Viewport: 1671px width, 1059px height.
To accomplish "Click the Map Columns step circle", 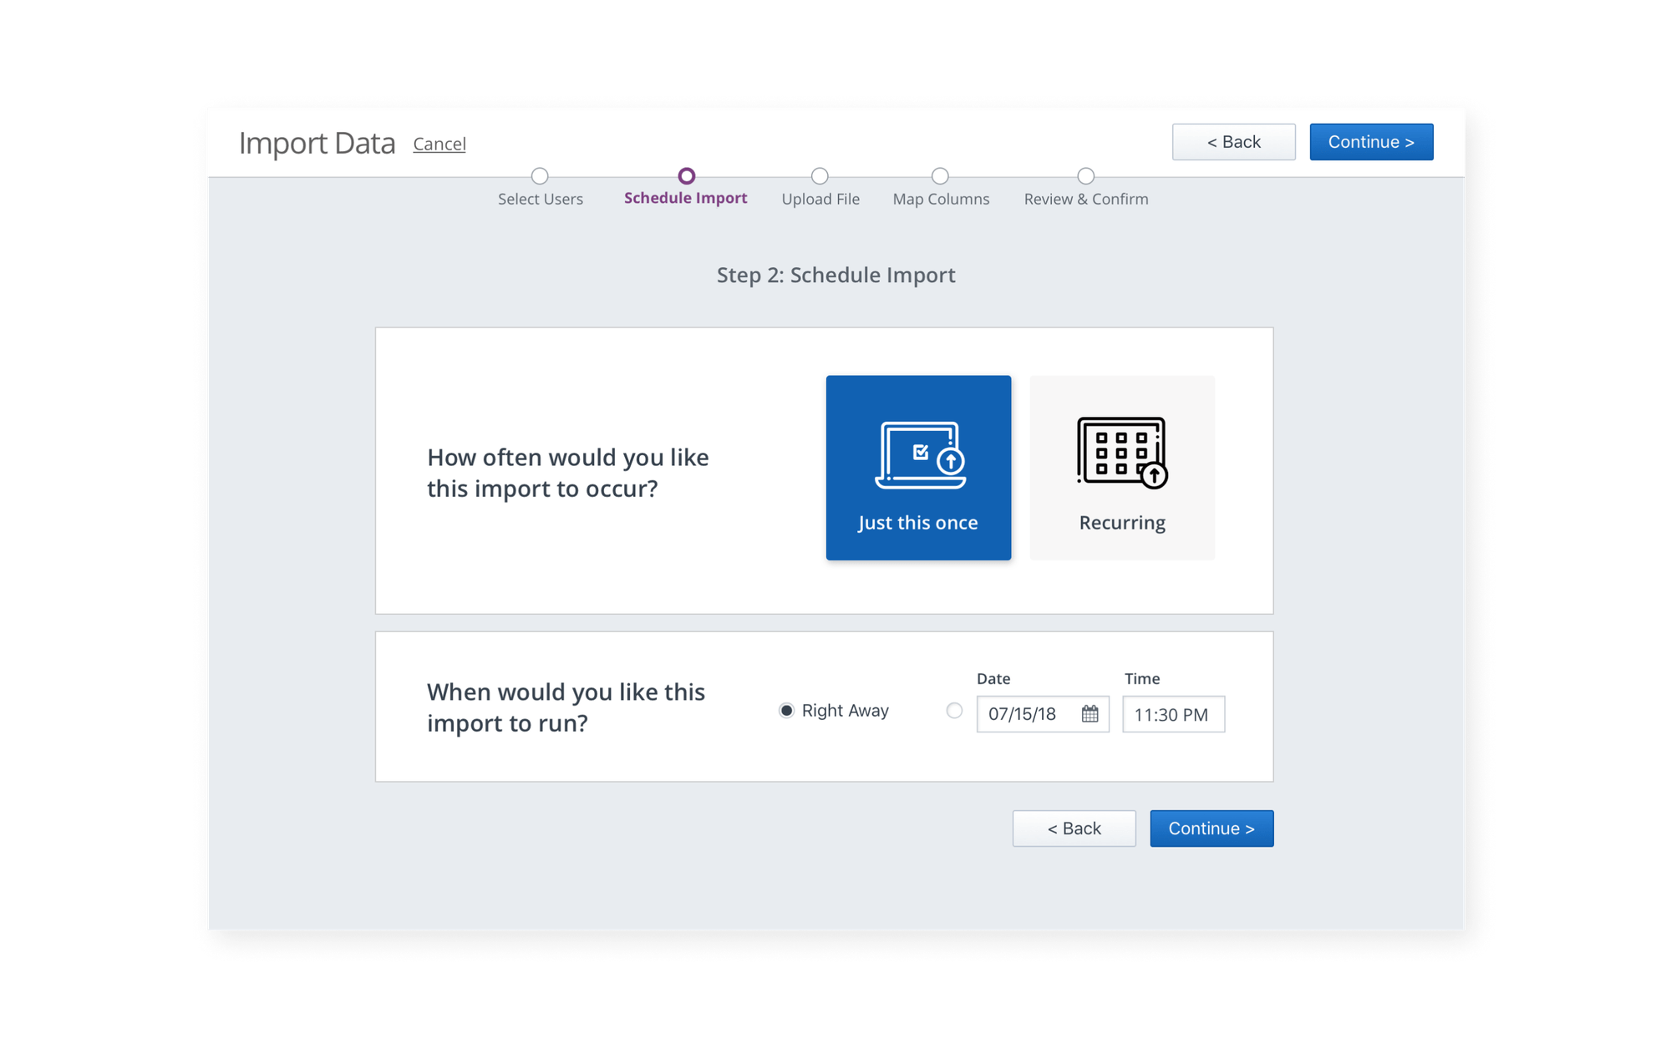I will (940, 176).
